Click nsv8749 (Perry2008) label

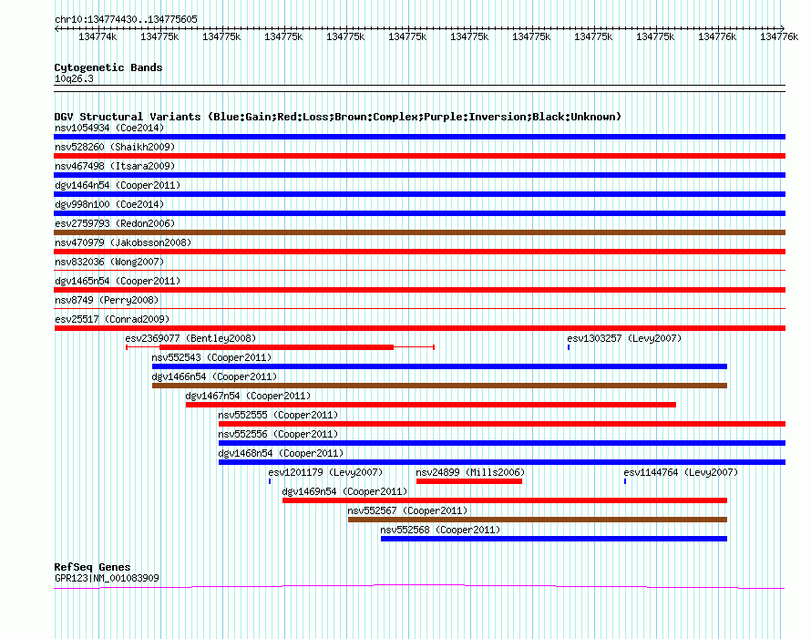click(x=107, y=300)
